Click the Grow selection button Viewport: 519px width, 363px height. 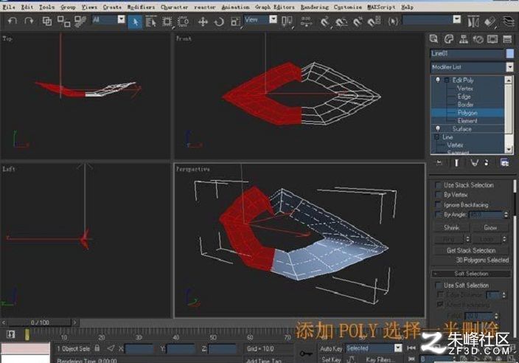click(x=490, y=227)
